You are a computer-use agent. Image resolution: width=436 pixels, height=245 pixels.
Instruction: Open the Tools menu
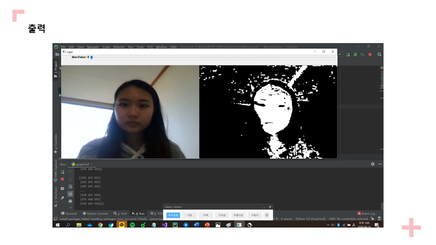pos(140,47)
